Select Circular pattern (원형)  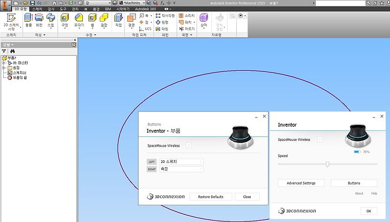162,22
